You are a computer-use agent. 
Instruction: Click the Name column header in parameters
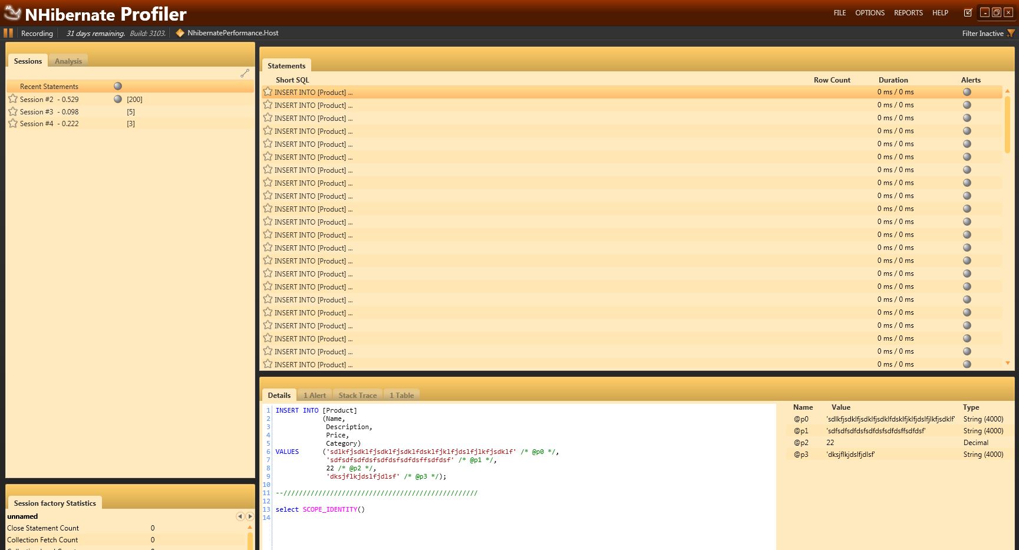[x=803, y=407]
